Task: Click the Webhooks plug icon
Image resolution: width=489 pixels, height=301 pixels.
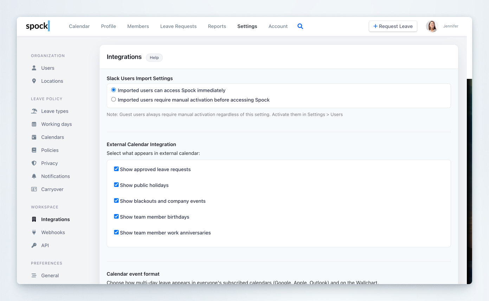Action: click(34, 232)
